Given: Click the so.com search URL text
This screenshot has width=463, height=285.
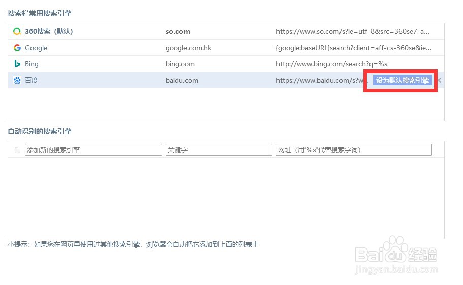Looking at the screenshot, I should [353, 31].
